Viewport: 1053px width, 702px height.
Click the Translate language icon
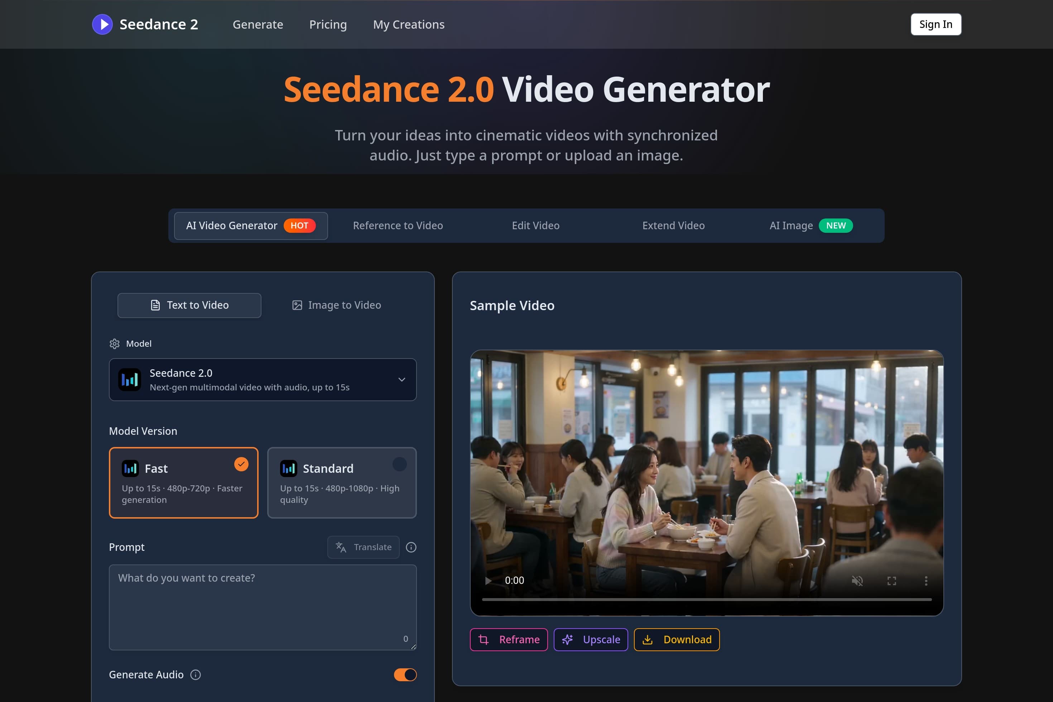click(341, 547)
